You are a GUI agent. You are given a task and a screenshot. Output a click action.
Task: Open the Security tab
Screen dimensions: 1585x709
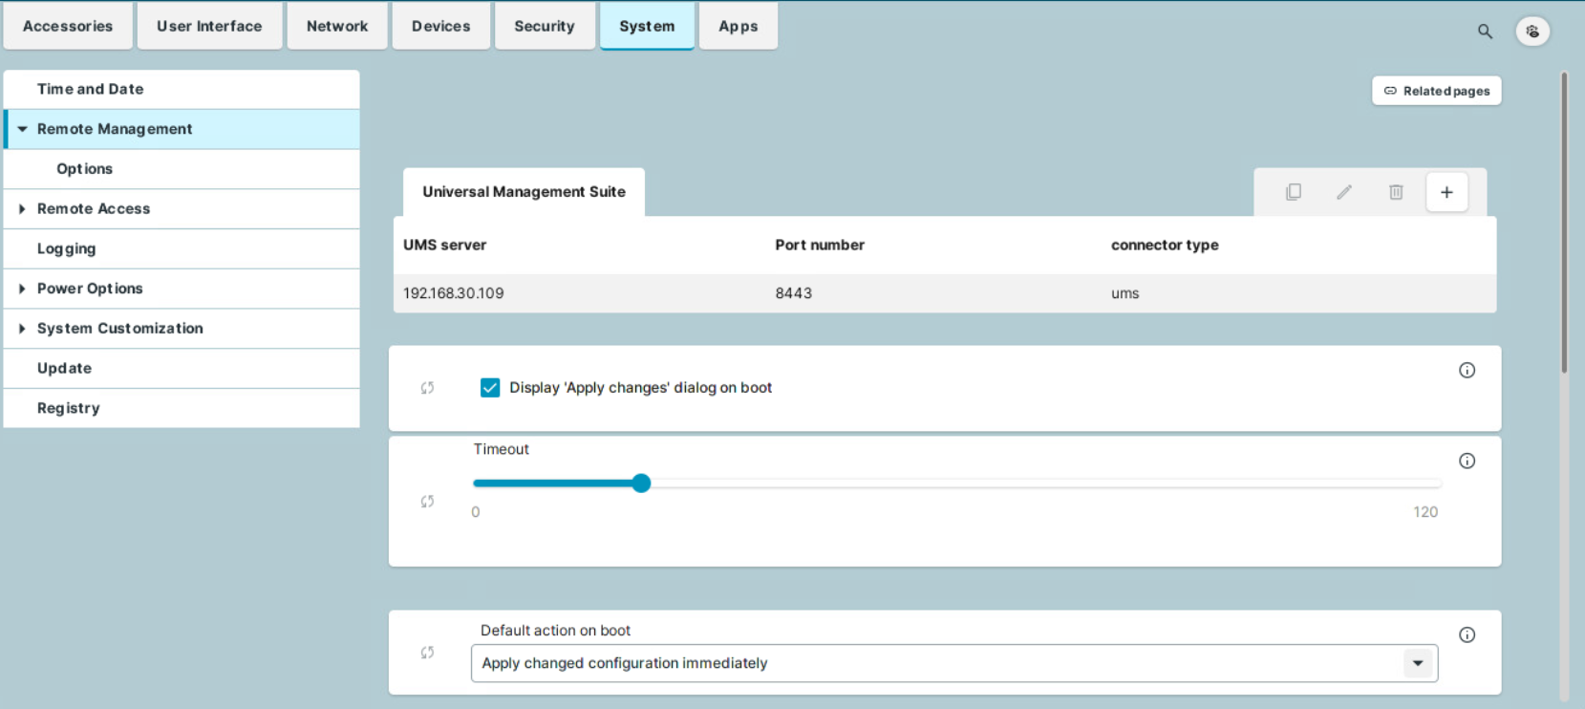click(x=544, y=26)
